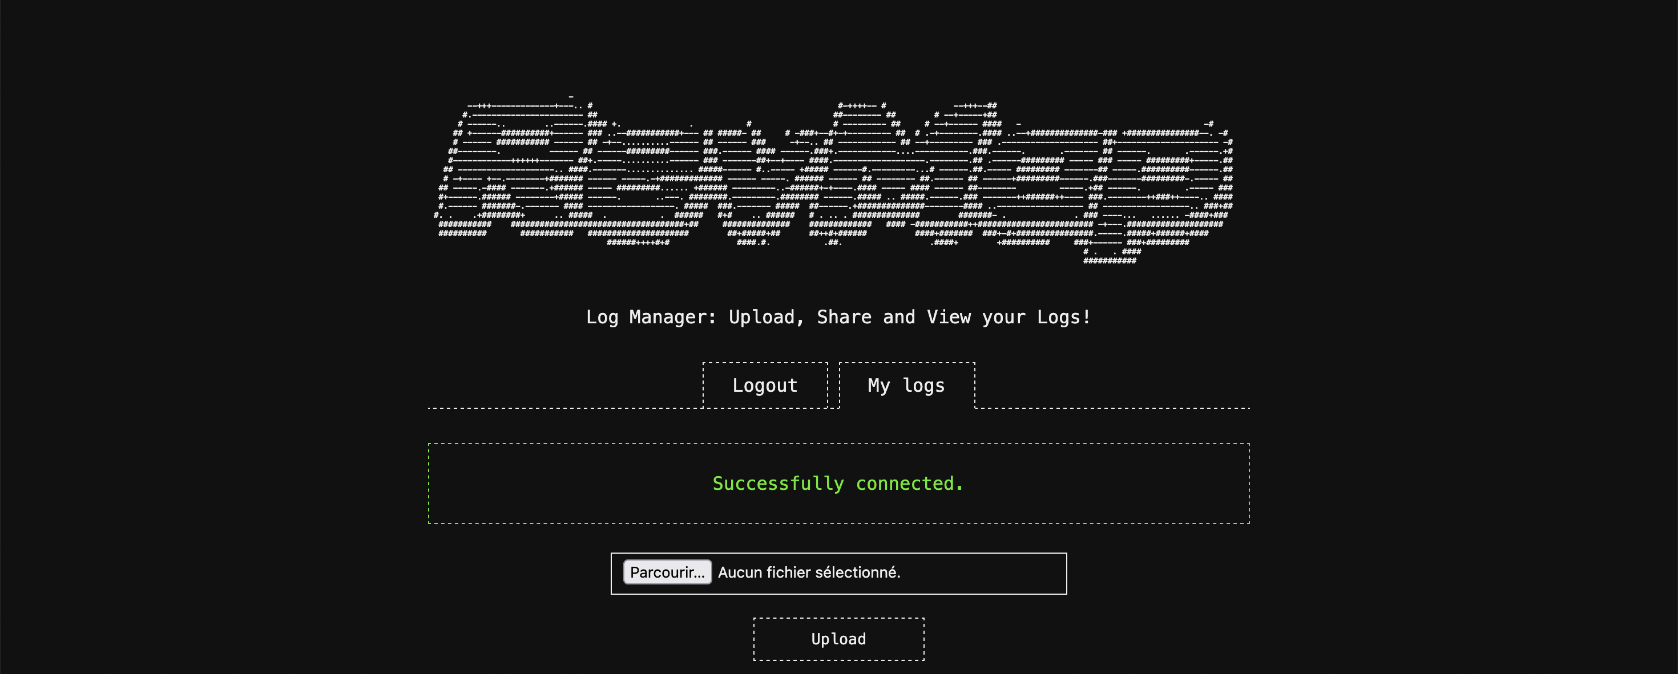Select the dashed-border My logs navigation item
The height and width of the screenshot is (674, 1678).
tap(906, 385)
